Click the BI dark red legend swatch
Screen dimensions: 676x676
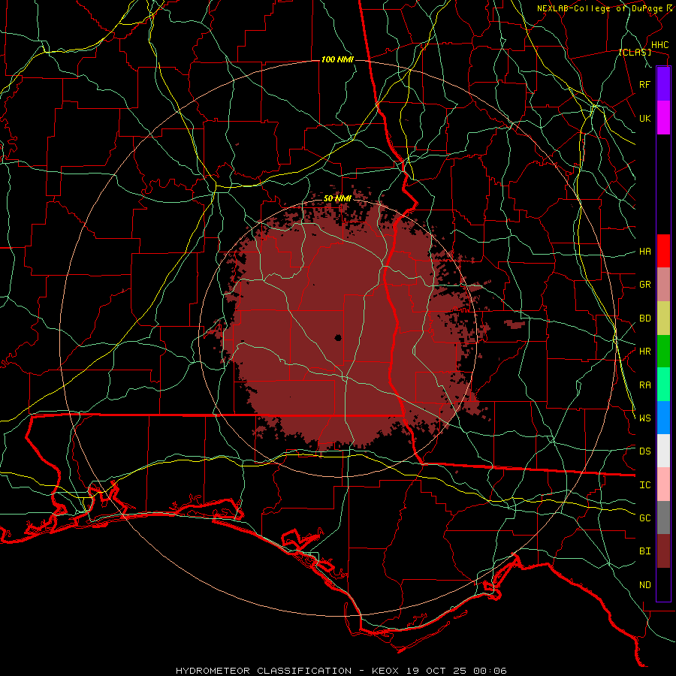click(663, 551)
